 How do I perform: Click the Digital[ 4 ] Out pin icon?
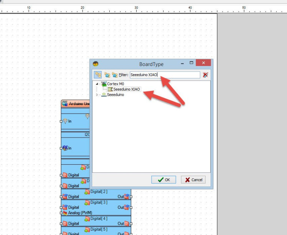pos(127,223)
